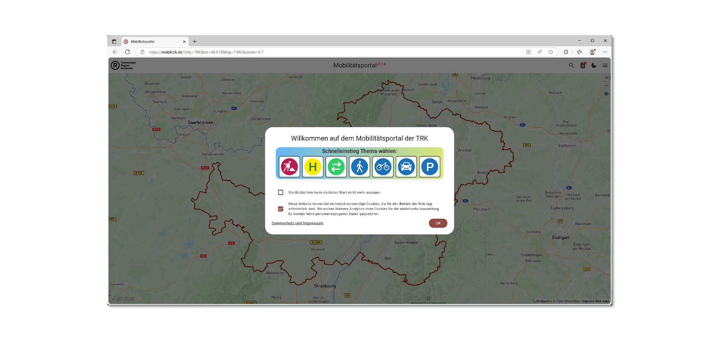
Task: Open a new browser tab
Action: pyautogui.click(x=194, y=41)
